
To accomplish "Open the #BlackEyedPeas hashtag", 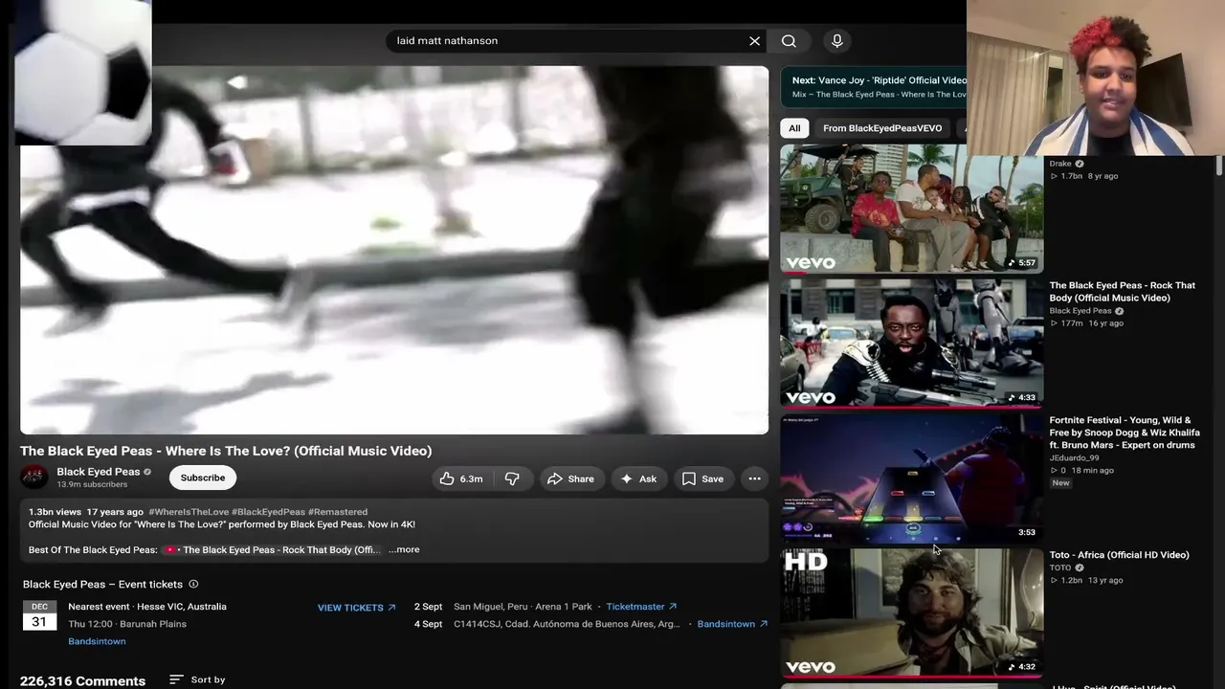I will (x=268, y=512).
